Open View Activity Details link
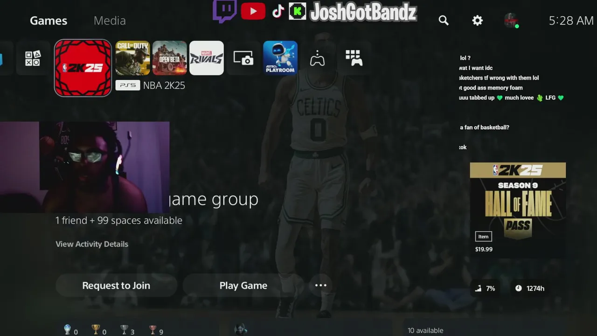 pos(92,244)
